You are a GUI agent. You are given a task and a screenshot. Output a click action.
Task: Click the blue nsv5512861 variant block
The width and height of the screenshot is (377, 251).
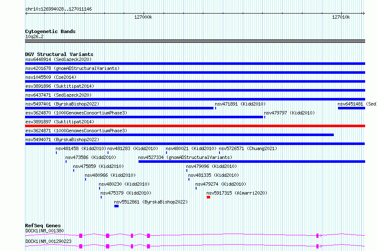coord(116,206)
